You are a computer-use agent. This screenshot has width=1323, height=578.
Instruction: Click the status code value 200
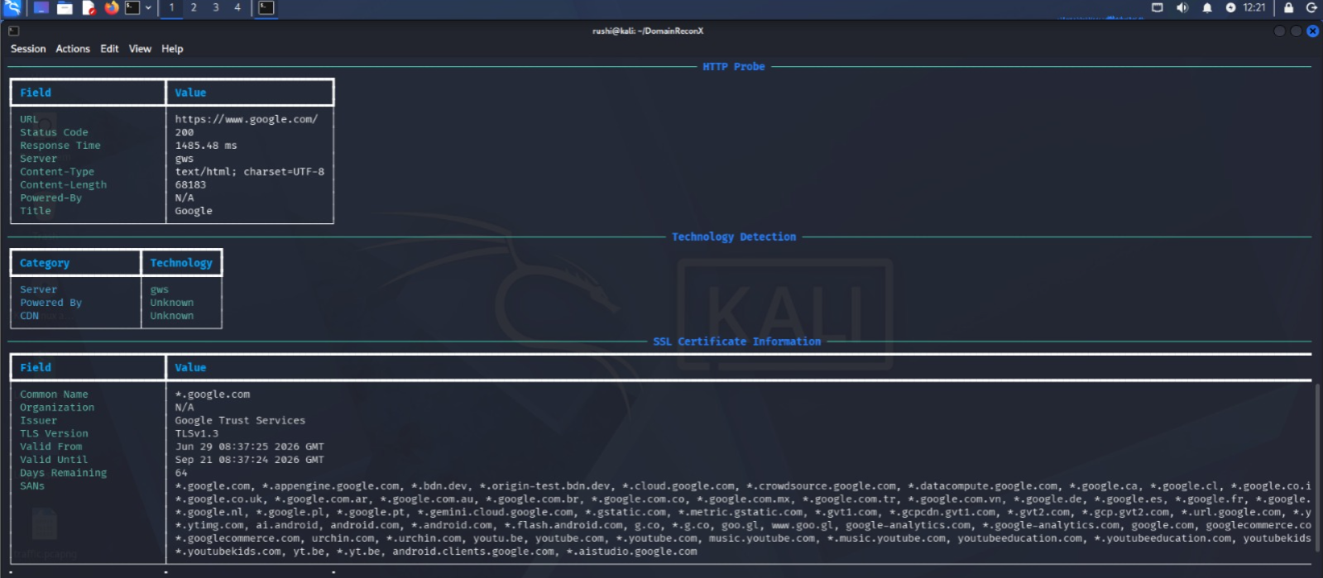(x=184, y=132)
